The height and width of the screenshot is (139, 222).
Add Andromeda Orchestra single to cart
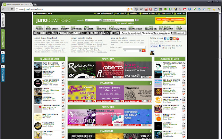point(63,77)
